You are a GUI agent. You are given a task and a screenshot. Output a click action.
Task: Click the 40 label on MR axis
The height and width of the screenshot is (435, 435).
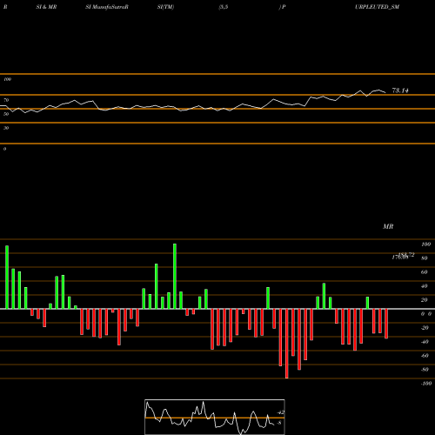425,286
